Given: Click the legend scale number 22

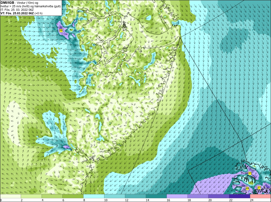Looking at the screenshot, I should tap(231, 200).
